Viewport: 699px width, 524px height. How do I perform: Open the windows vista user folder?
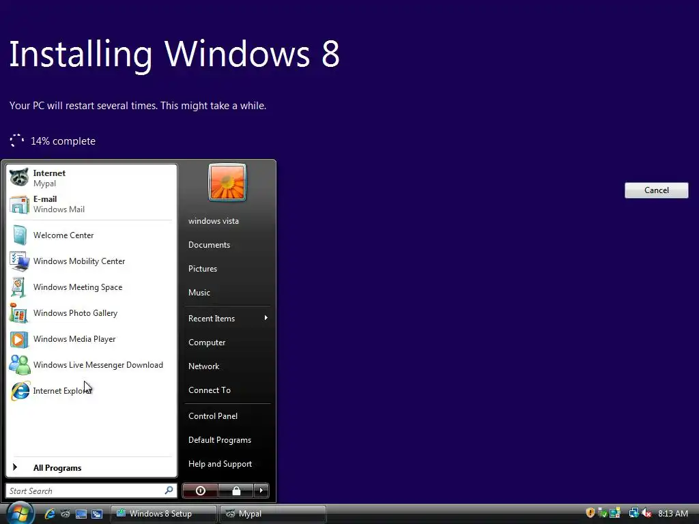point(227,221)
